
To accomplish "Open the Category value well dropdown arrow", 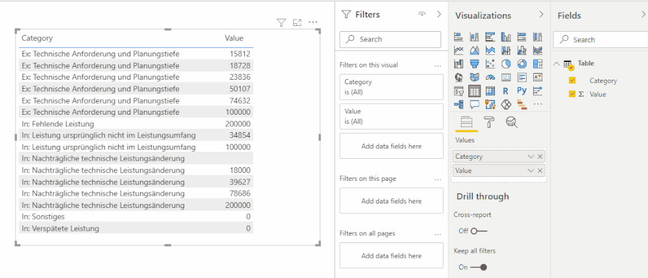I will click(x=531, y=157).
